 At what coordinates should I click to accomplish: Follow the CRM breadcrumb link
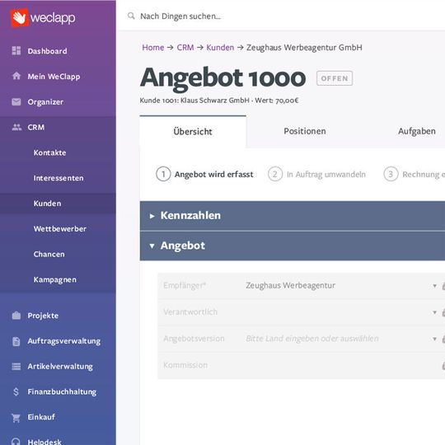[185, 48]
